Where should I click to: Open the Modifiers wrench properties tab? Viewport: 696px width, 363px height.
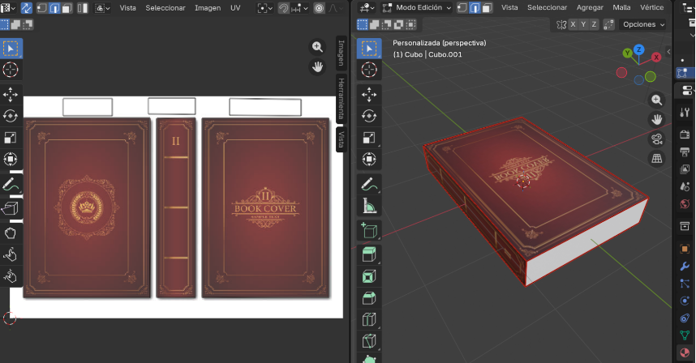click(685, 266)
